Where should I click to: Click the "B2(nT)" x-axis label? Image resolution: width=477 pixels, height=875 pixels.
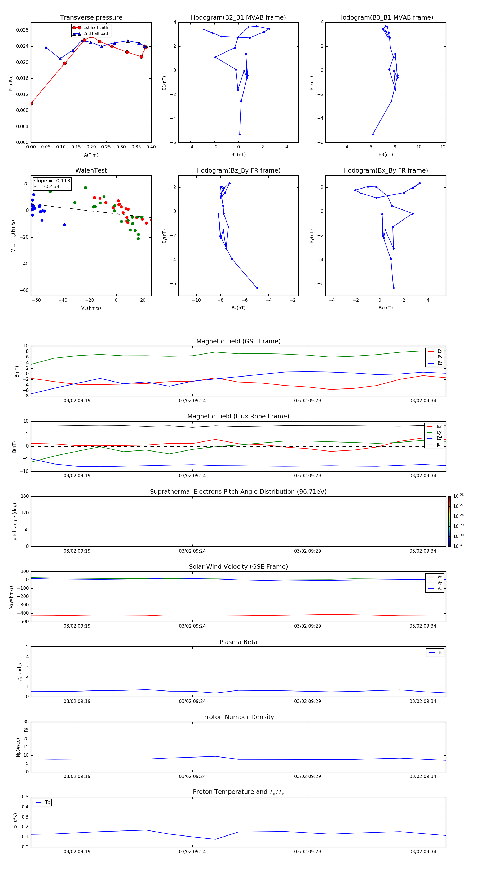238,155
